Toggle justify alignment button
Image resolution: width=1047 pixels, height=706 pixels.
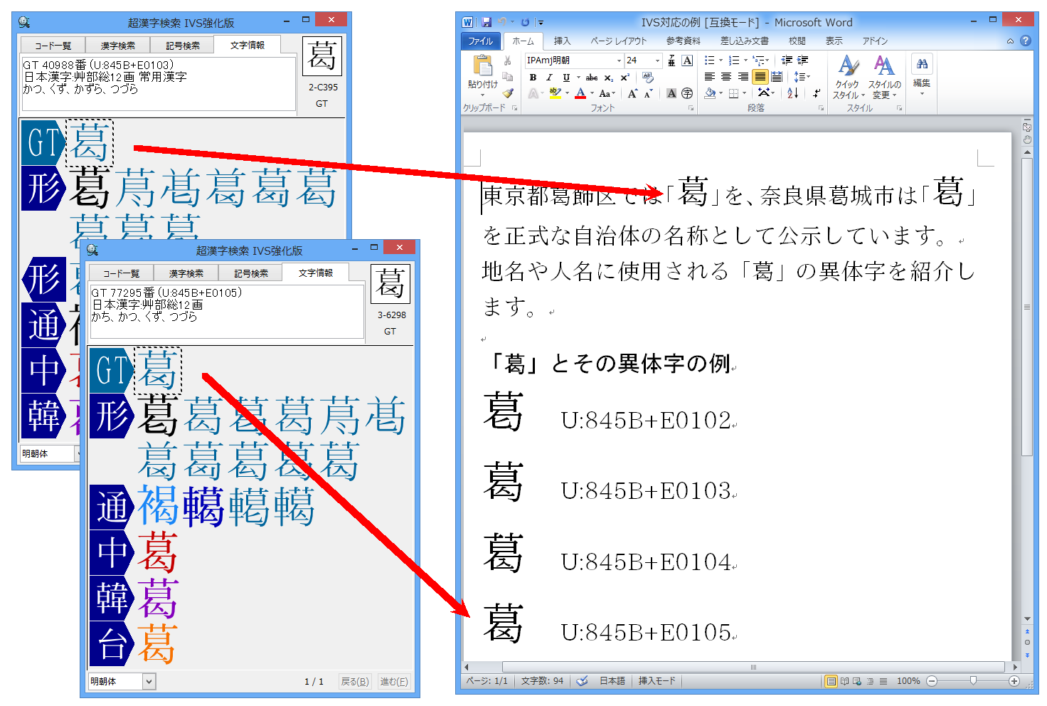pyautogui.click(x=760, y=77)
